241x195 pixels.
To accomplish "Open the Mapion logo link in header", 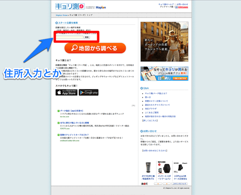I will [x=101, y=7].
